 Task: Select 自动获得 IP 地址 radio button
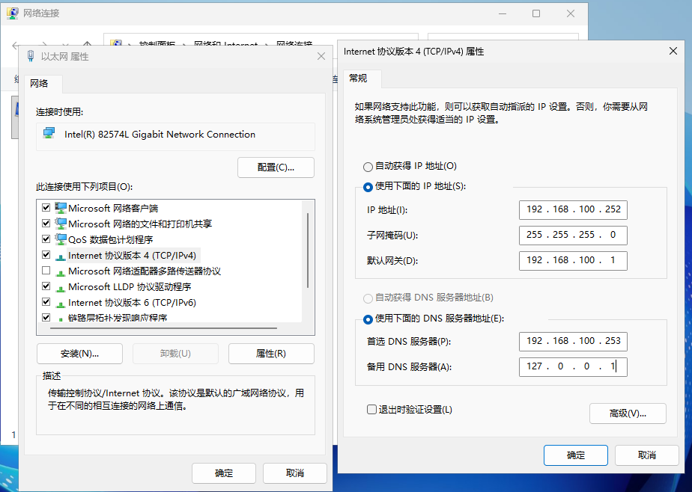pyautogui.click(x=368, y=166)
